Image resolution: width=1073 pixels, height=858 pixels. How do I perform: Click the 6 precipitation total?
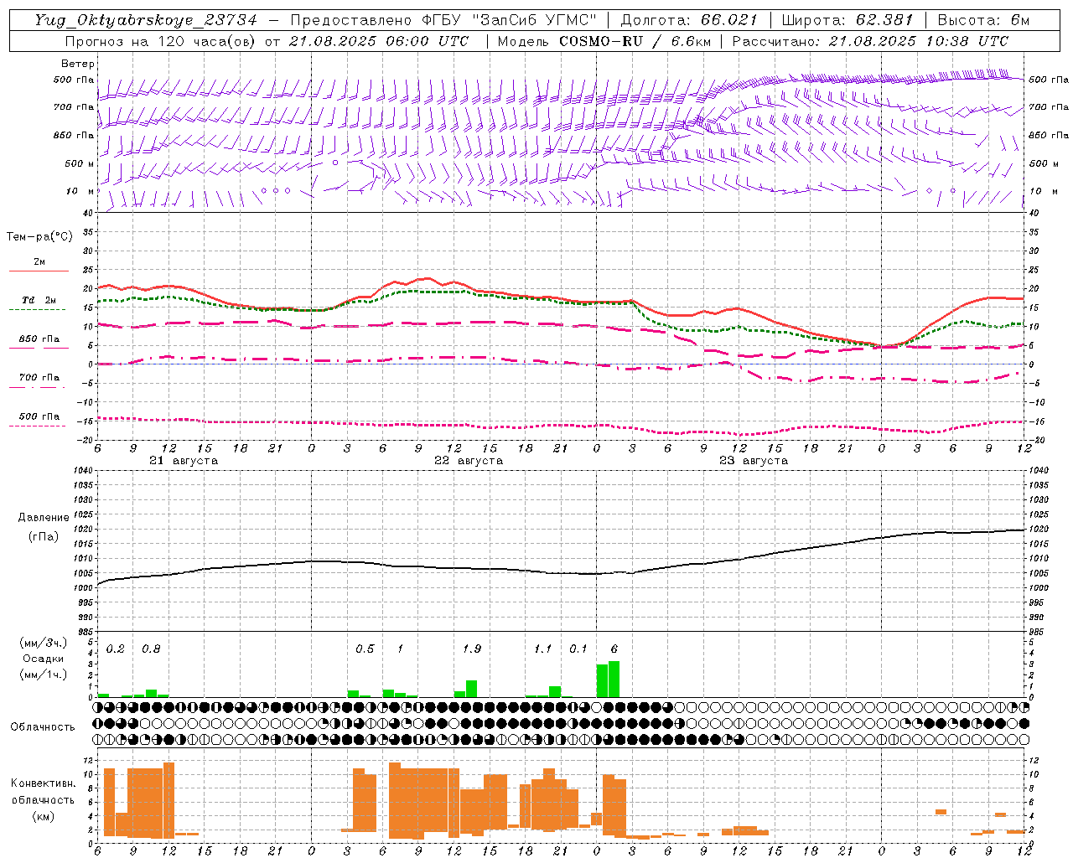(x=614, y=649)
